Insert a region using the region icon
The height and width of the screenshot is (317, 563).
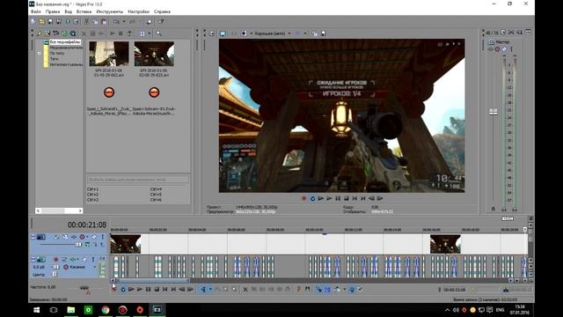307,290
